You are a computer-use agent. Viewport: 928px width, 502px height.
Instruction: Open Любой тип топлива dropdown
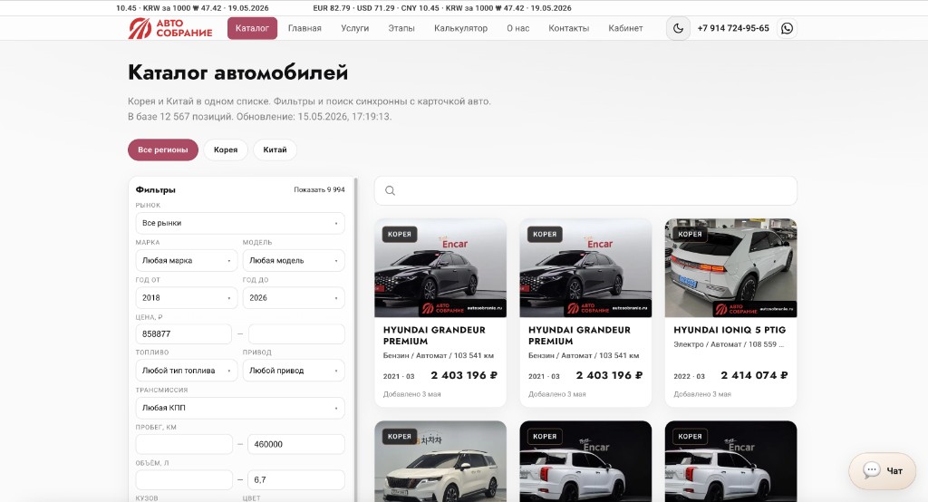click(x=187, y=371)
